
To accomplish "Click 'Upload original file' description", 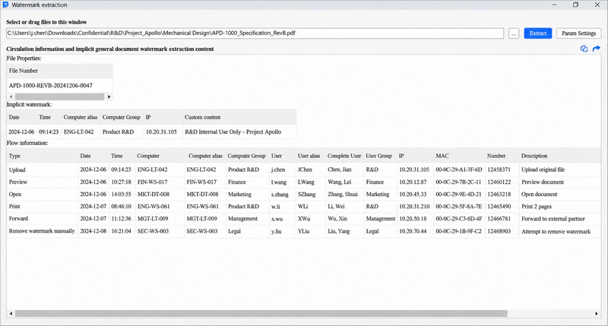I will coord(543,169).
